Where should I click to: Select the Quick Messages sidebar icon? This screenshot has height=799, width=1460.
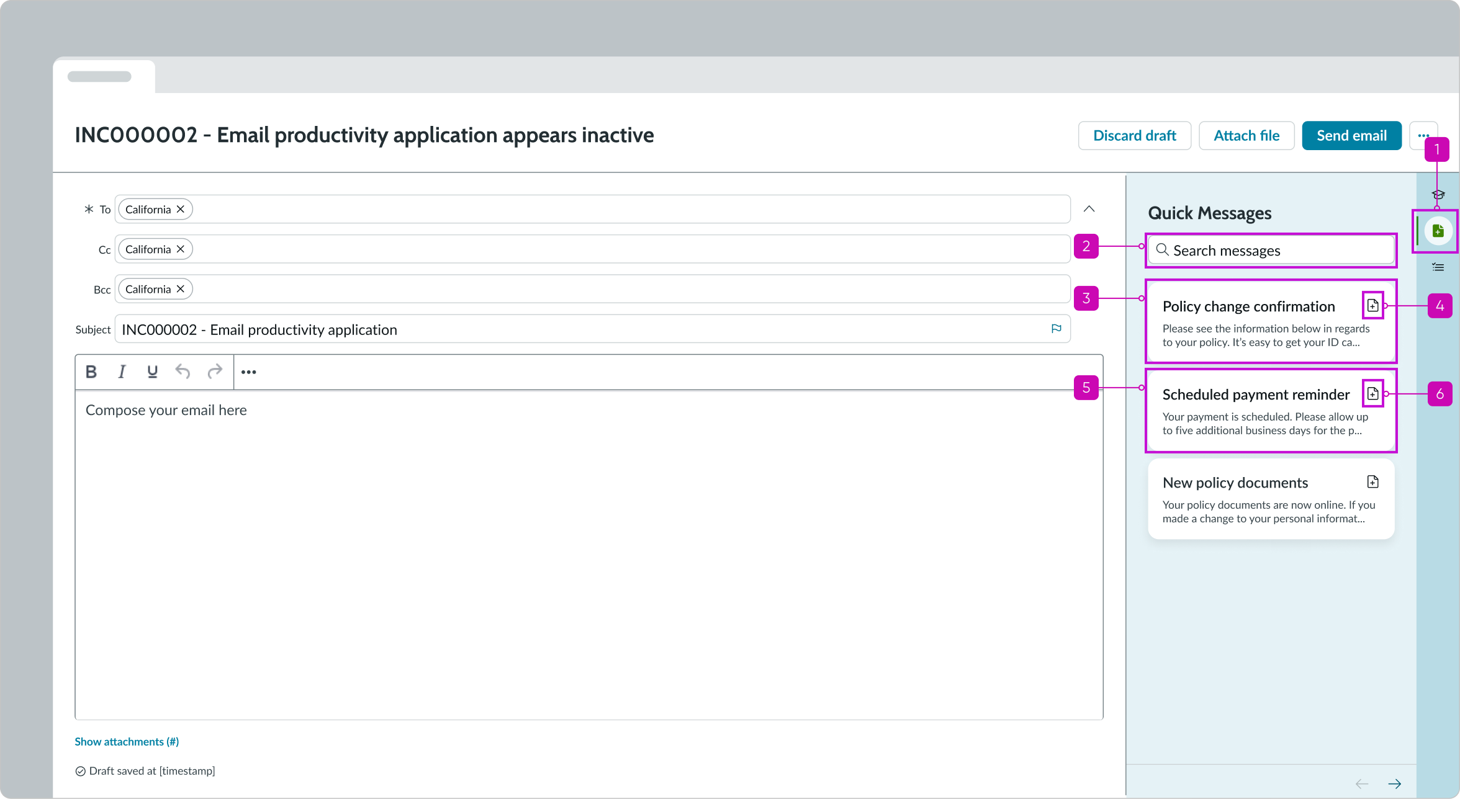1438,231
